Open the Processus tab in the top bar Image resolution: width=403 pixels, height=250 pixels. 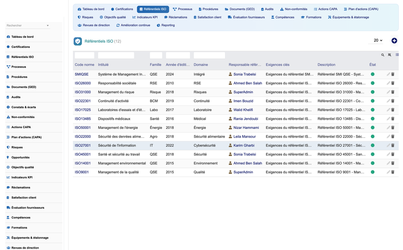click(x=182, y=9)
